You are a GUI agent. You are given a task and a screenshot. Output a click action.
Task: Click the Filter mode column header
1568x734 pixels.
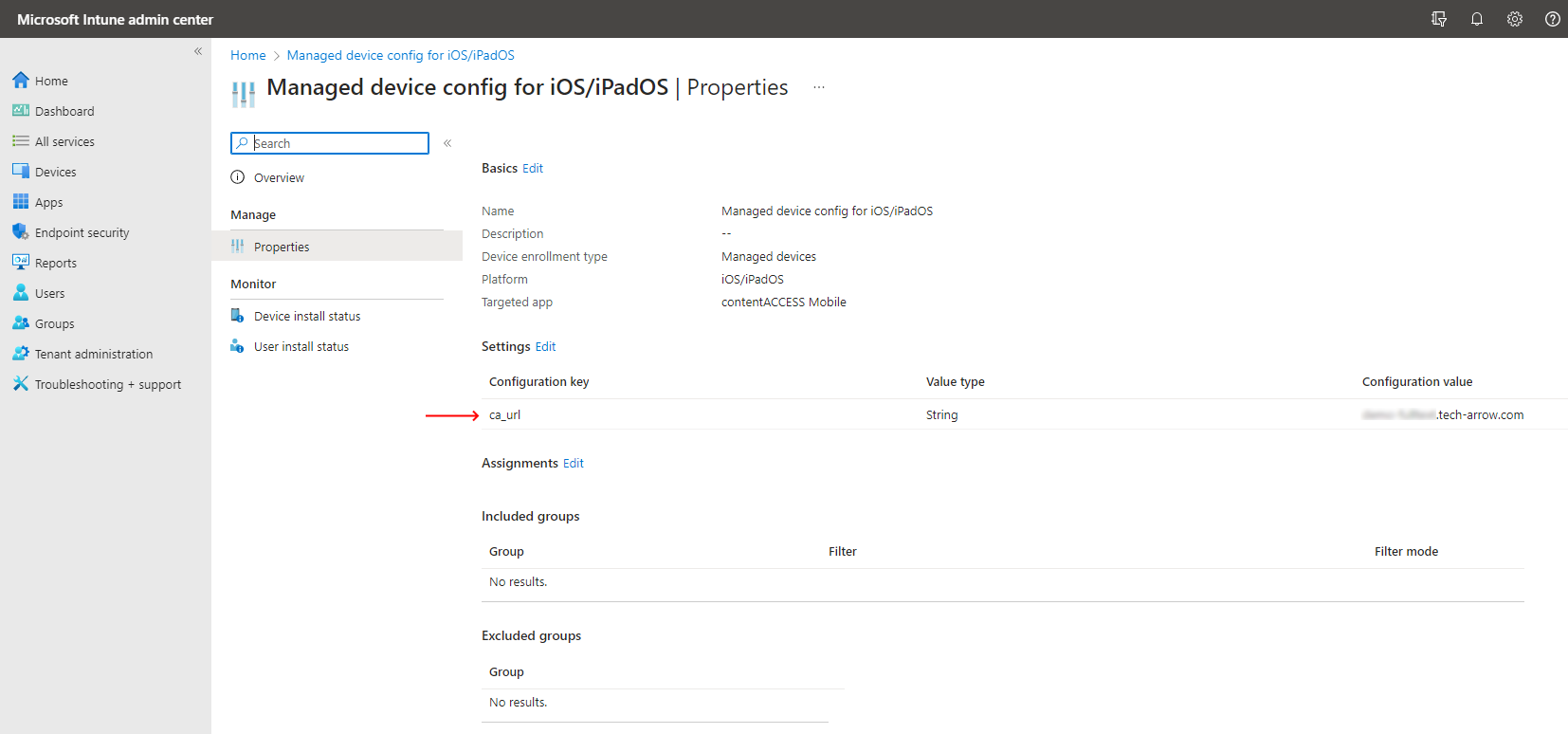(1407, 551)
